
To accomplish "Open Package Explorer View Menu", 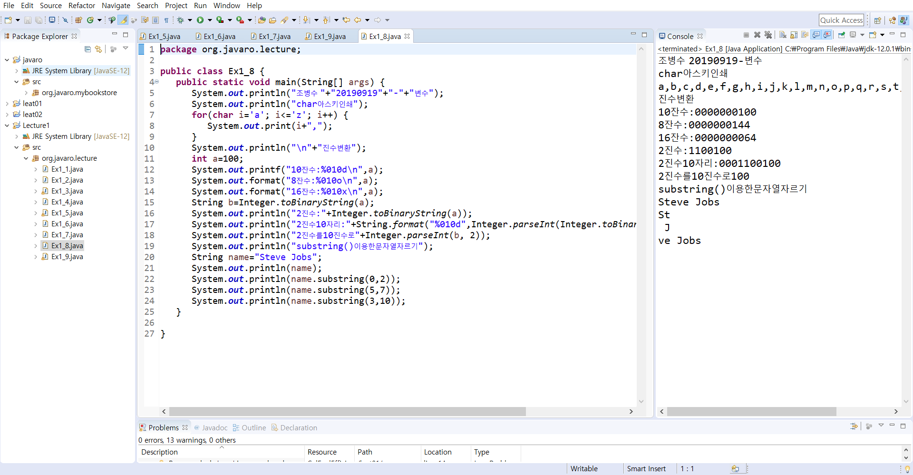I will coord(126,48).
